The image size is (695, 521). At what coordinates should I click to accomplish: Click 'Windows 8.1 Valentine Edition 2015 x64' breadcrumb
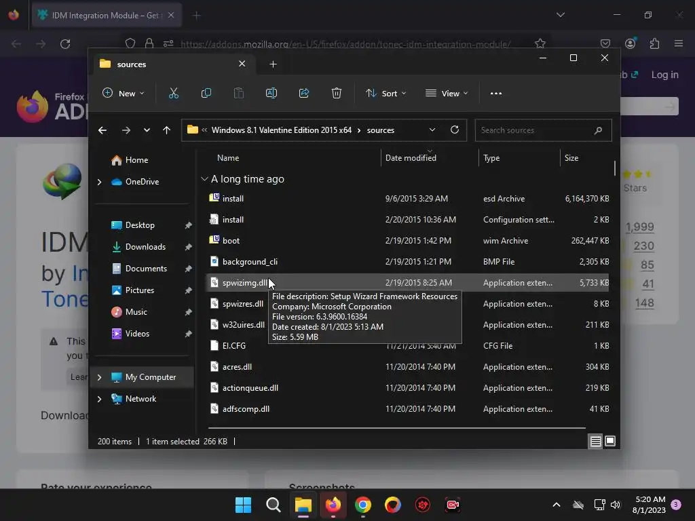click(282, 130)
